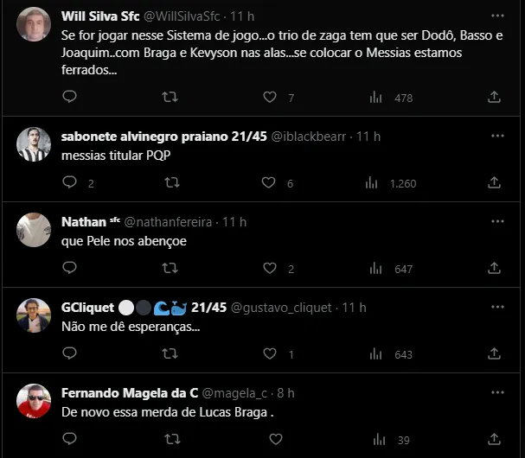Open more options on Will Silva's tweet
525x458 pixels.
[497, 16]
